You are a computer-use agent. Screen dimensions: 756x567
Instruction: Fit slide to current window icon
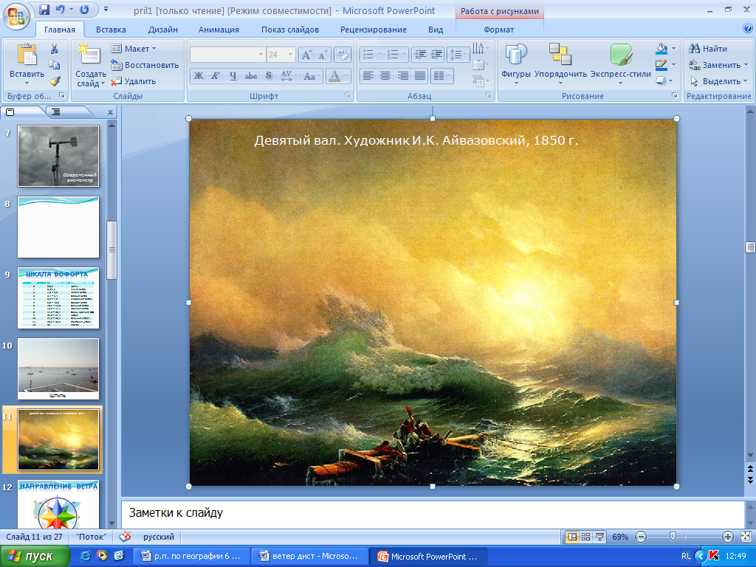746,537
